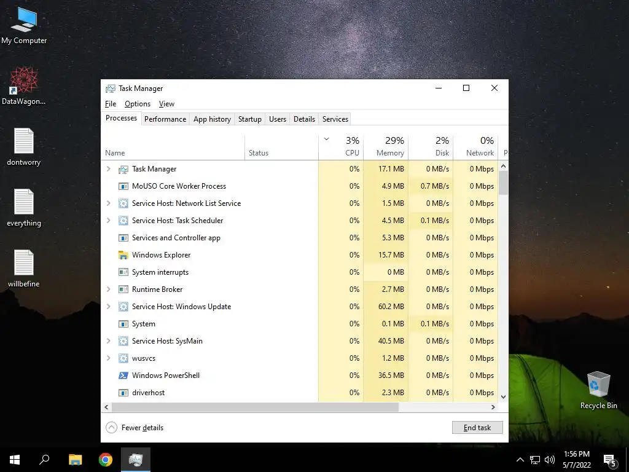
Task: Click the System process icon
Action: 123,324
